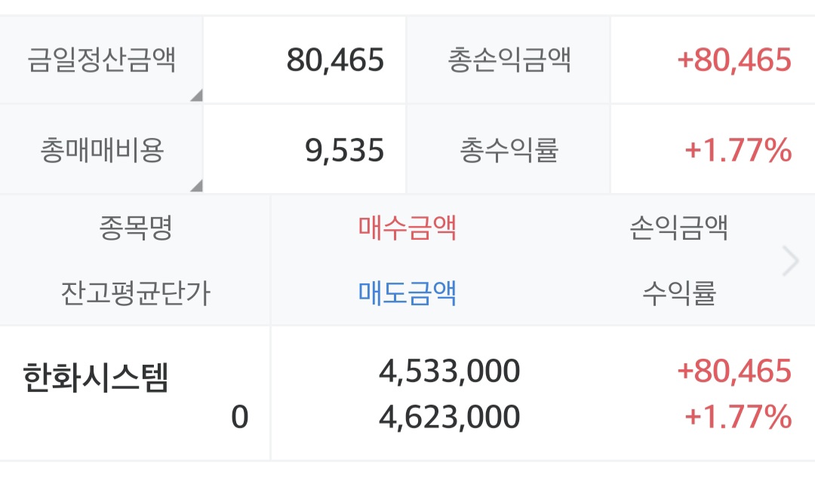Viewport: 815px width, 499px height.
Task: Select the +80,465 profit in 한화시스템 row
Action: [x=734, y=372]
